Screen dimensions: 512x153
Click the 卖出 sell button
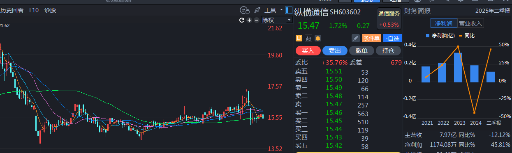pyautogui.click(x=335, y=51)
